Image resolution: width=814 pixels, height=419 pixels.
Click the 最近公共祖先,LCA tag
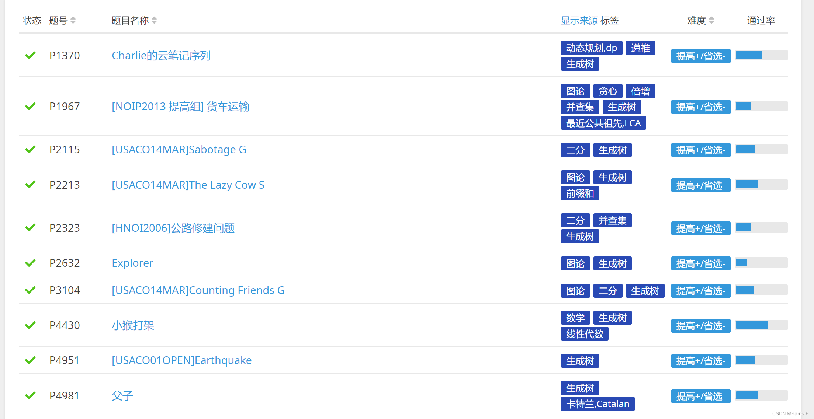coord(603,123)
